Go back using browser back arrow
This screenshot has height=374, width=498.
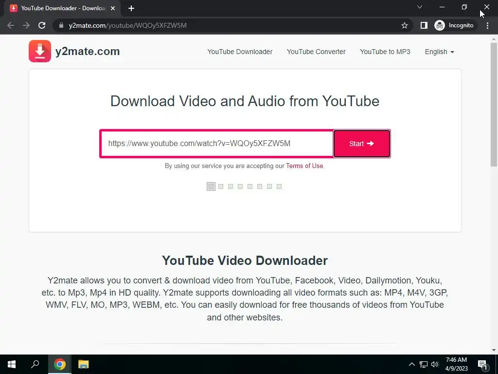coord(11,25)
